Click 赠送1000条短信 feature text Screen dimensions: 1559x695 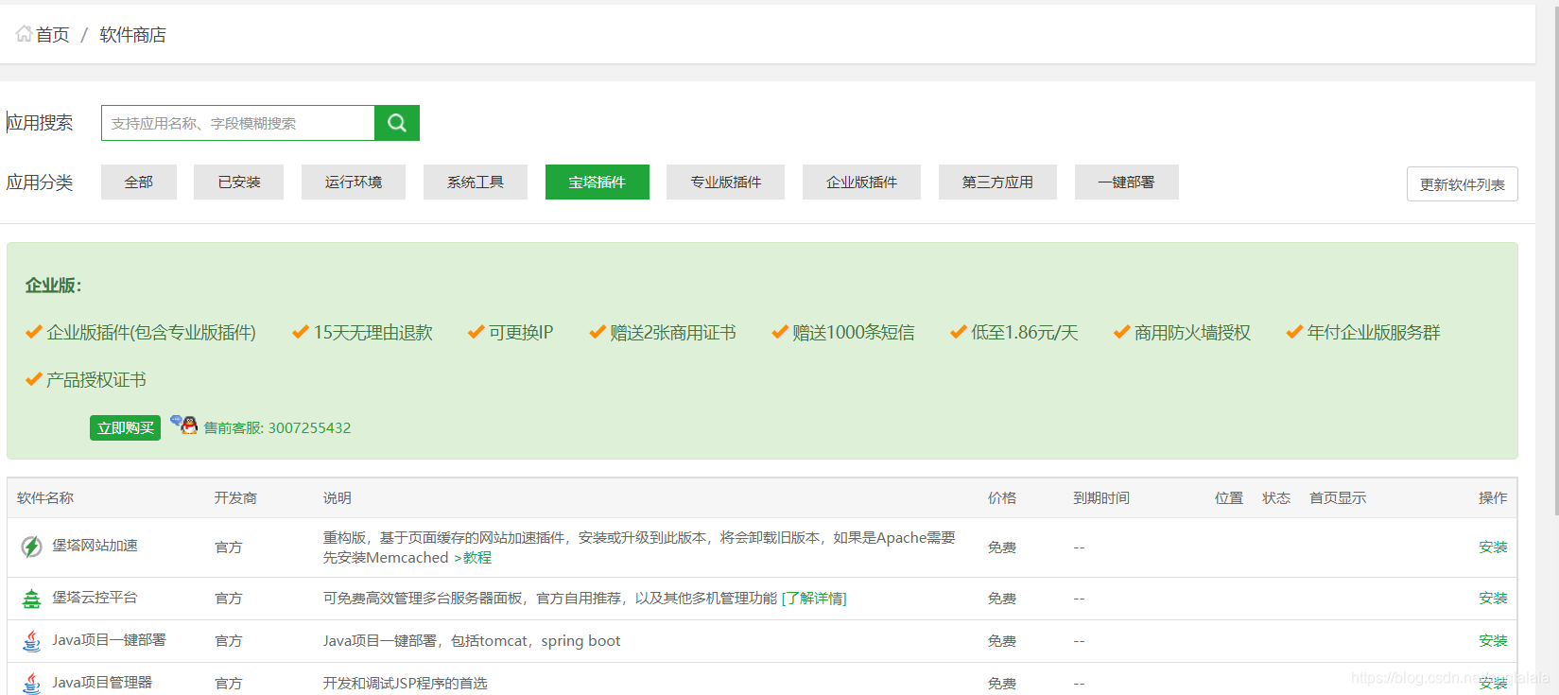click(x=854, y=333)
